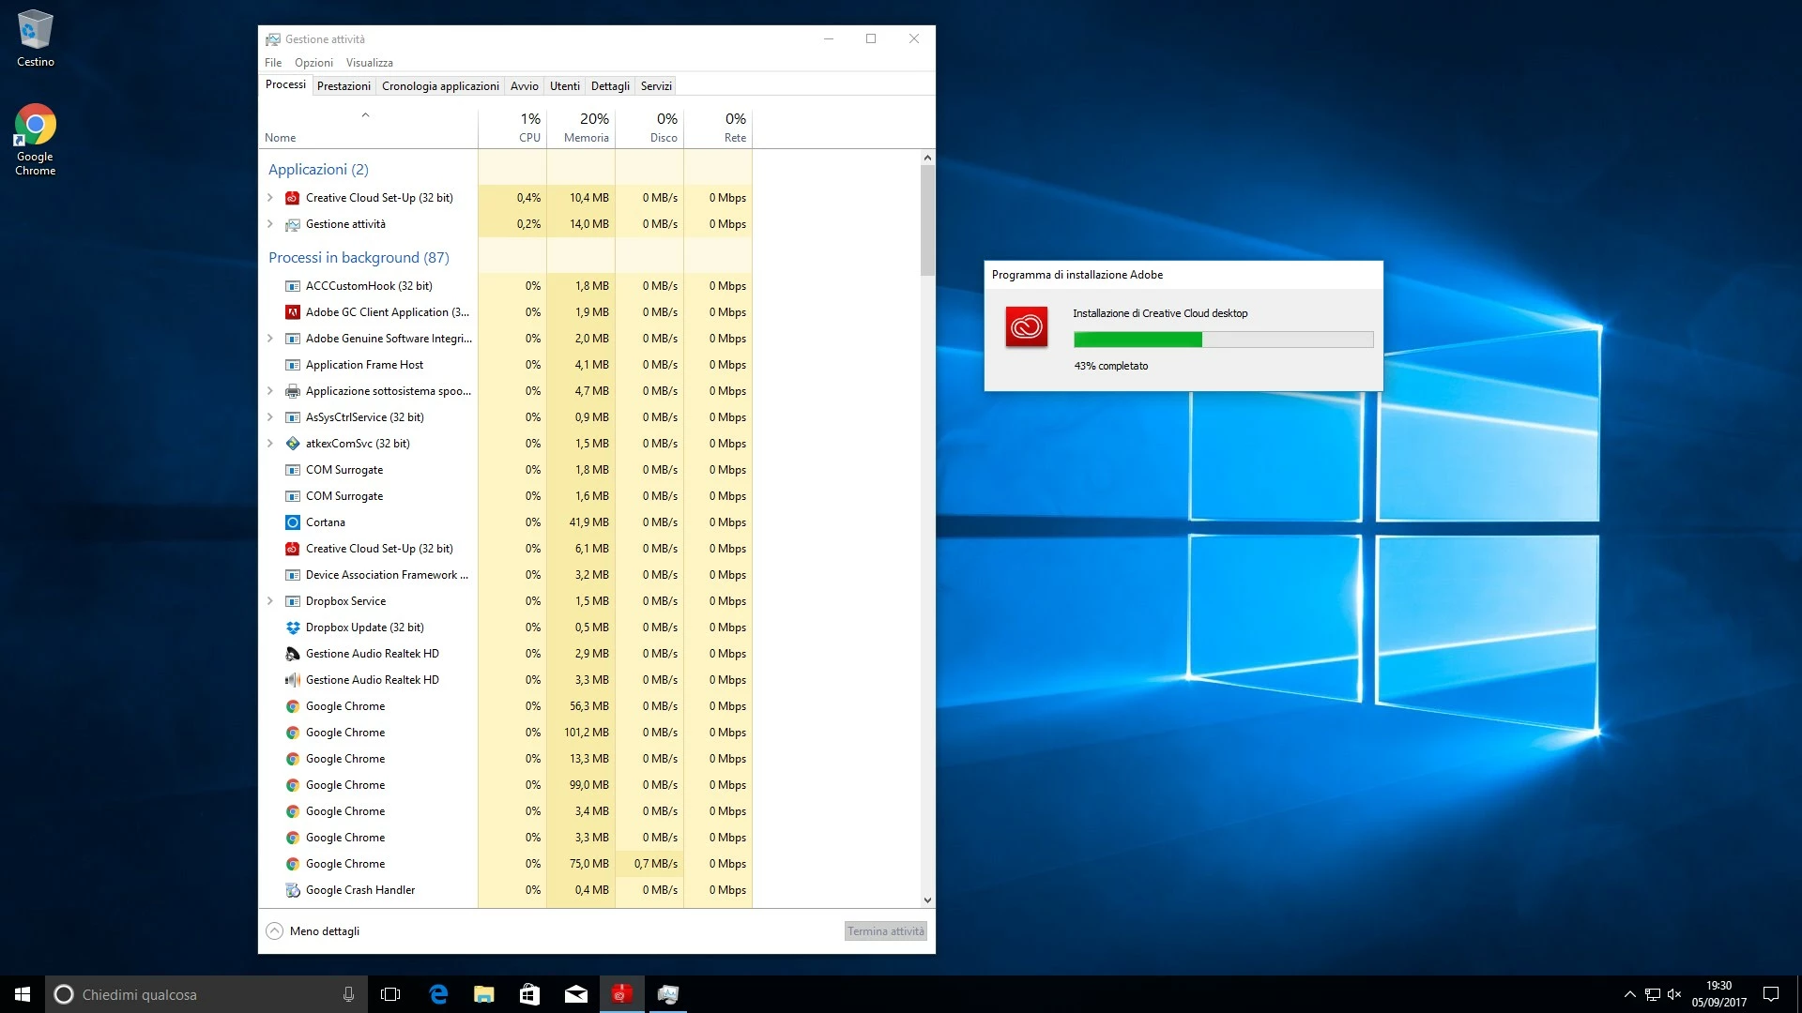Click Creative Cloud logo in installer dialog

tap(1026, 326)
